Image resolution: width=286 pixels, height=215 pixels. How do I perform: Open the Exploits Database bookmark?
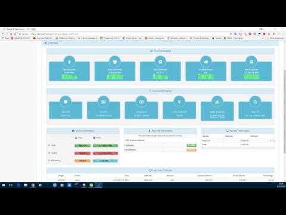coord(88,38)
